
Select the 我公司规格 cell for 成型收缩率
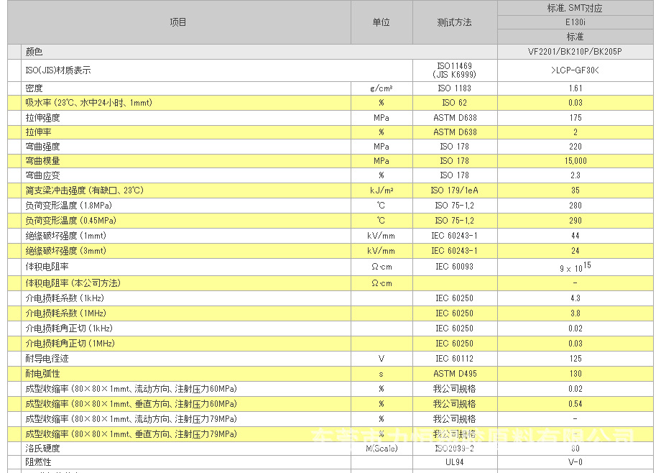[x=456, y=388]
